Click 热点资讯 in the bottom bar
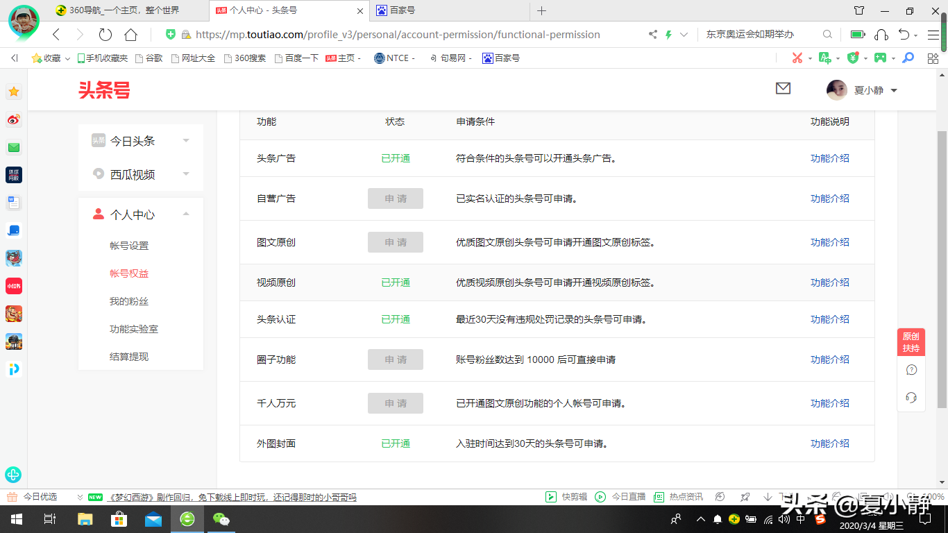The image size is (948, 533). point(679,497)
